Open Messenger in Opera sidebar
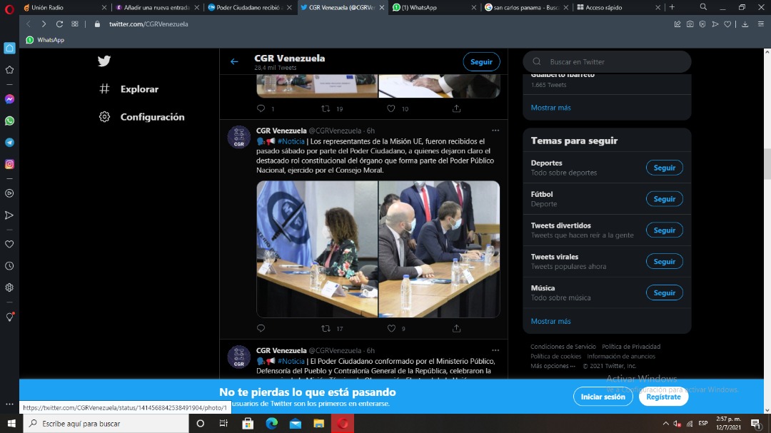The width and height of the screenshot is (771, 433). pyautogui.click(x=9, y=99)
